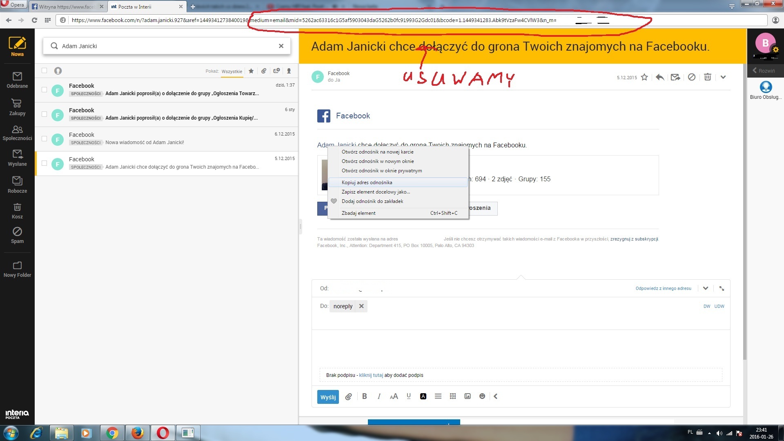Change font size in reply editor
The image size is (784, 441).
pyautogui.click(x=394, y=396)
